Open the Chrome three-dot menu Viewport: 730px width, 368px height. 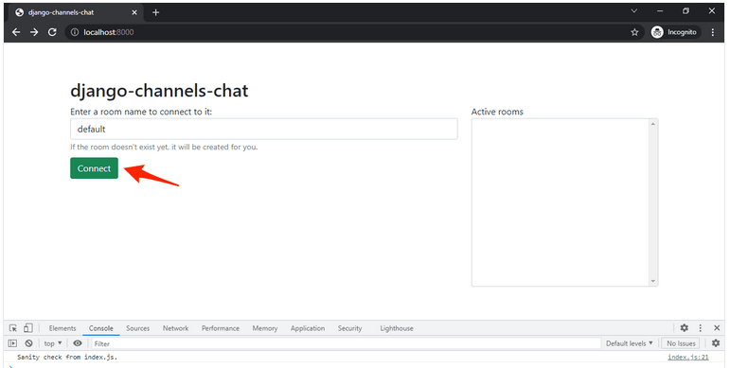(x=713, y=32)
